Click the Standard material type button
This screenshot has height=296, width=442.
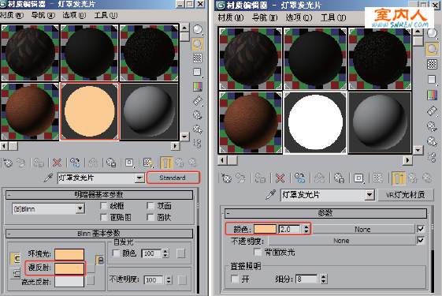click(x=173, y=178)
